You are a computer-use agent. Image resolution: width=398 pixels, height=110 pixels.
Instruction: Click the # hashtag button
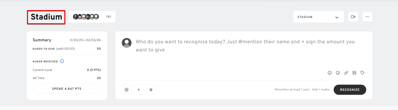click(151, 90)
